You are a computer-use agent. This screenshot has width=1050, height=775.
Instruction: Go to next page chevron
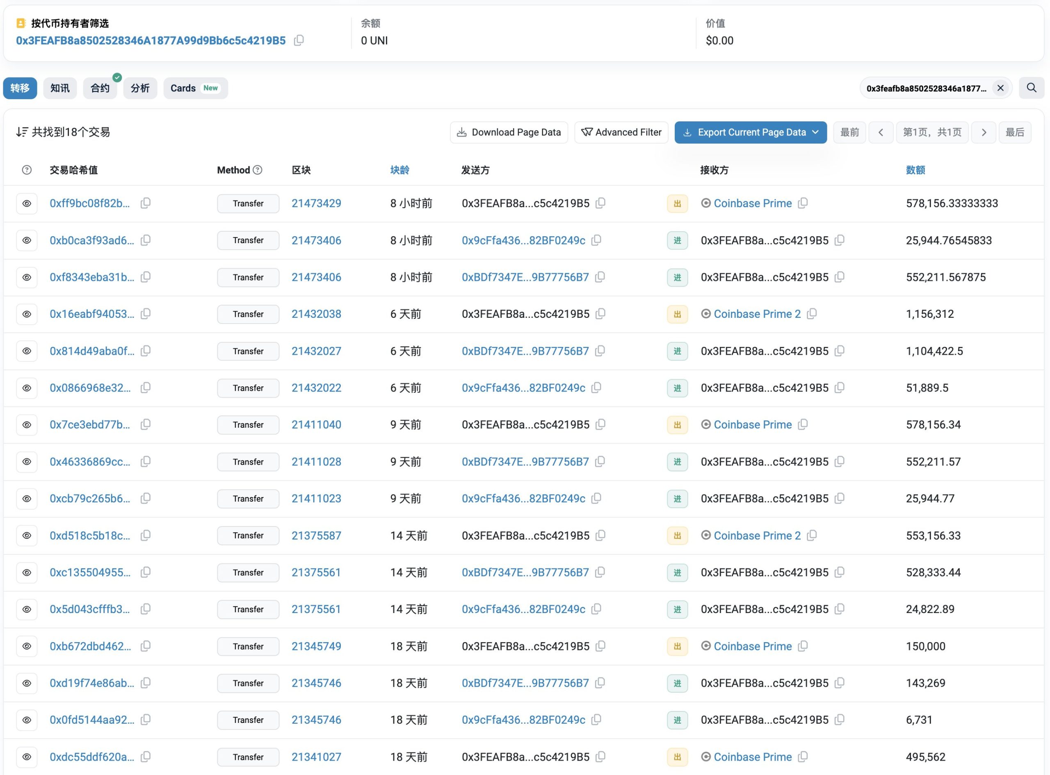point(984,132)
